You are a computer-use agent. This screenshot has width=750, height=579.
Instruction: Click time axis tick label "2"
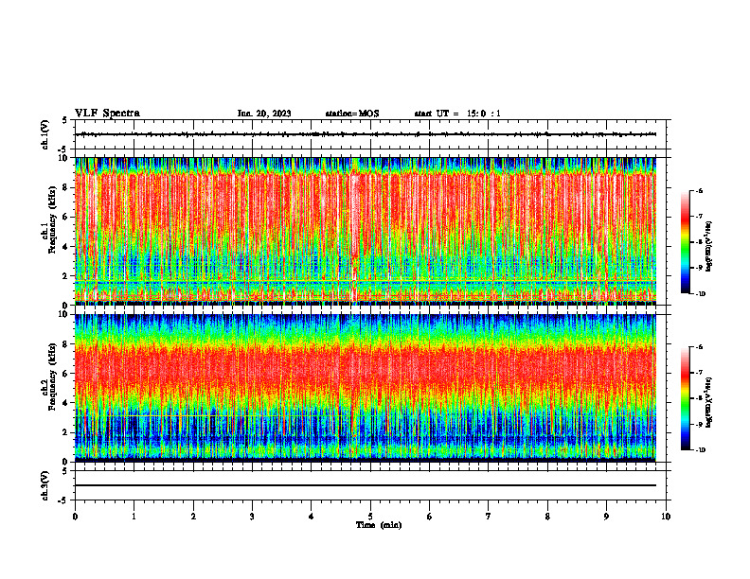193,517
